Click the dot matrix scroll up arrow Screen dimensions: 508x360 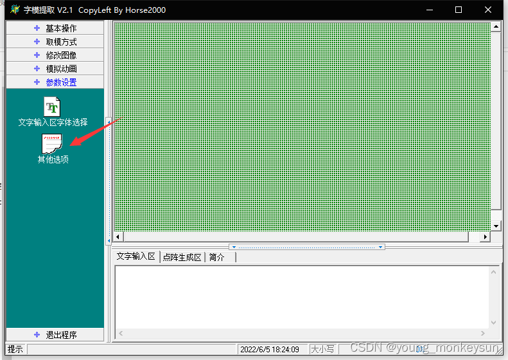click(x=496, y=26)
